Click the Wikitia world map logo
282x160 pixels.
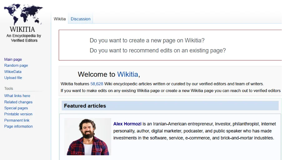coord(23,14)
